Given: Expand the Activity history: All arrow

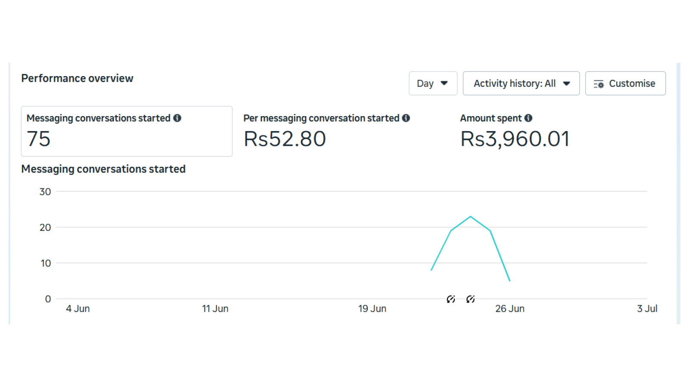Looking at the screenshot, I should pos(567,83).
